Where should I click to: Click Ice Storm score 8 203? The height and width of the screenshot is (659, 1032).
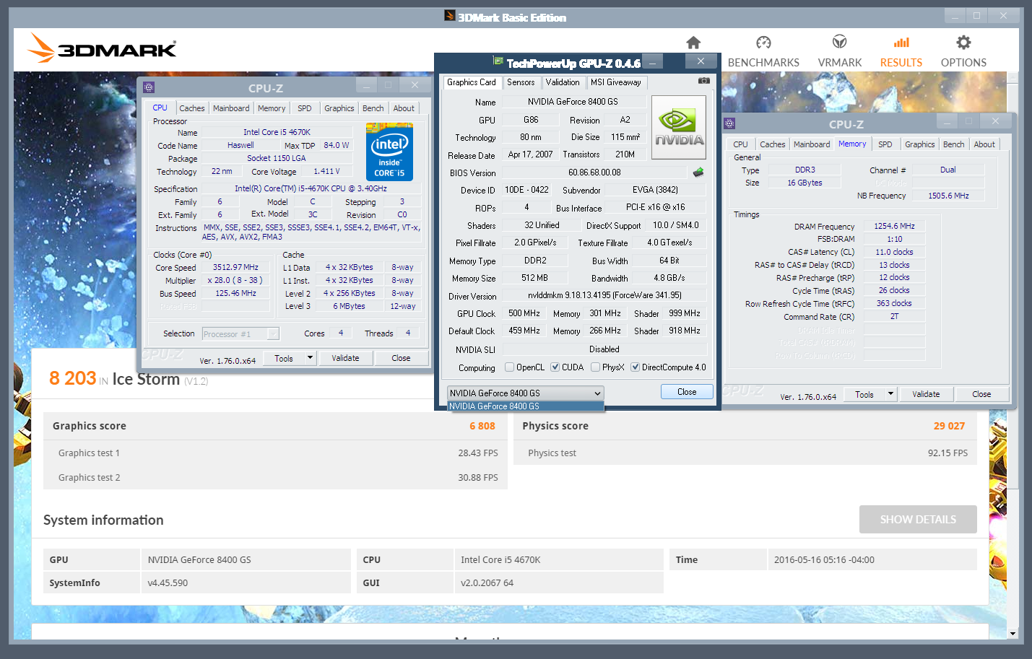pos(73,378)
